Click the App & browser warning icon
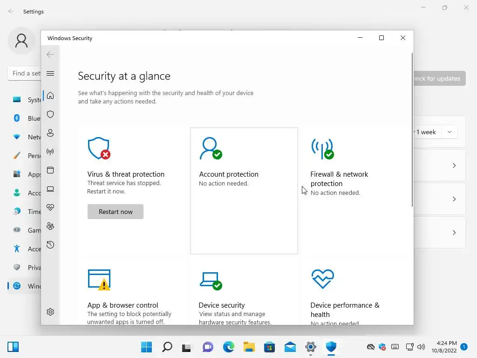This screenshot has height=358, width=477. 99,280
